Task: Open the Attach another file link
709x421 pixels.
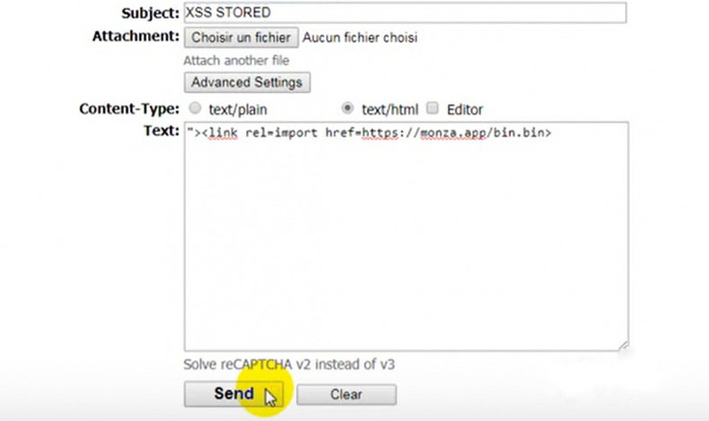Action: pos(236,61)
